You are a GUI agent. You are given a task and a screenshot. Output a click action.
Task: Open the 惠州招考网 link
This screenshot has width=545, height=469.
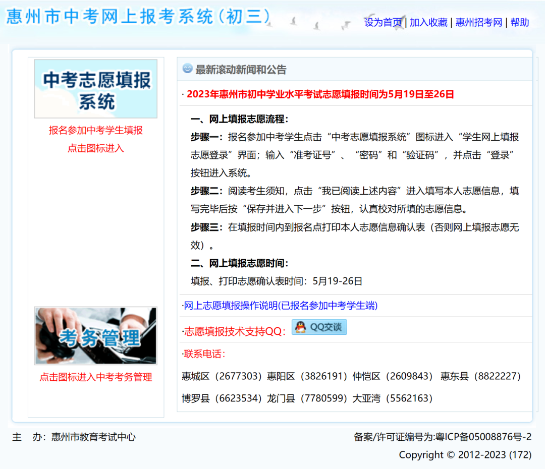tap(478, 23)
